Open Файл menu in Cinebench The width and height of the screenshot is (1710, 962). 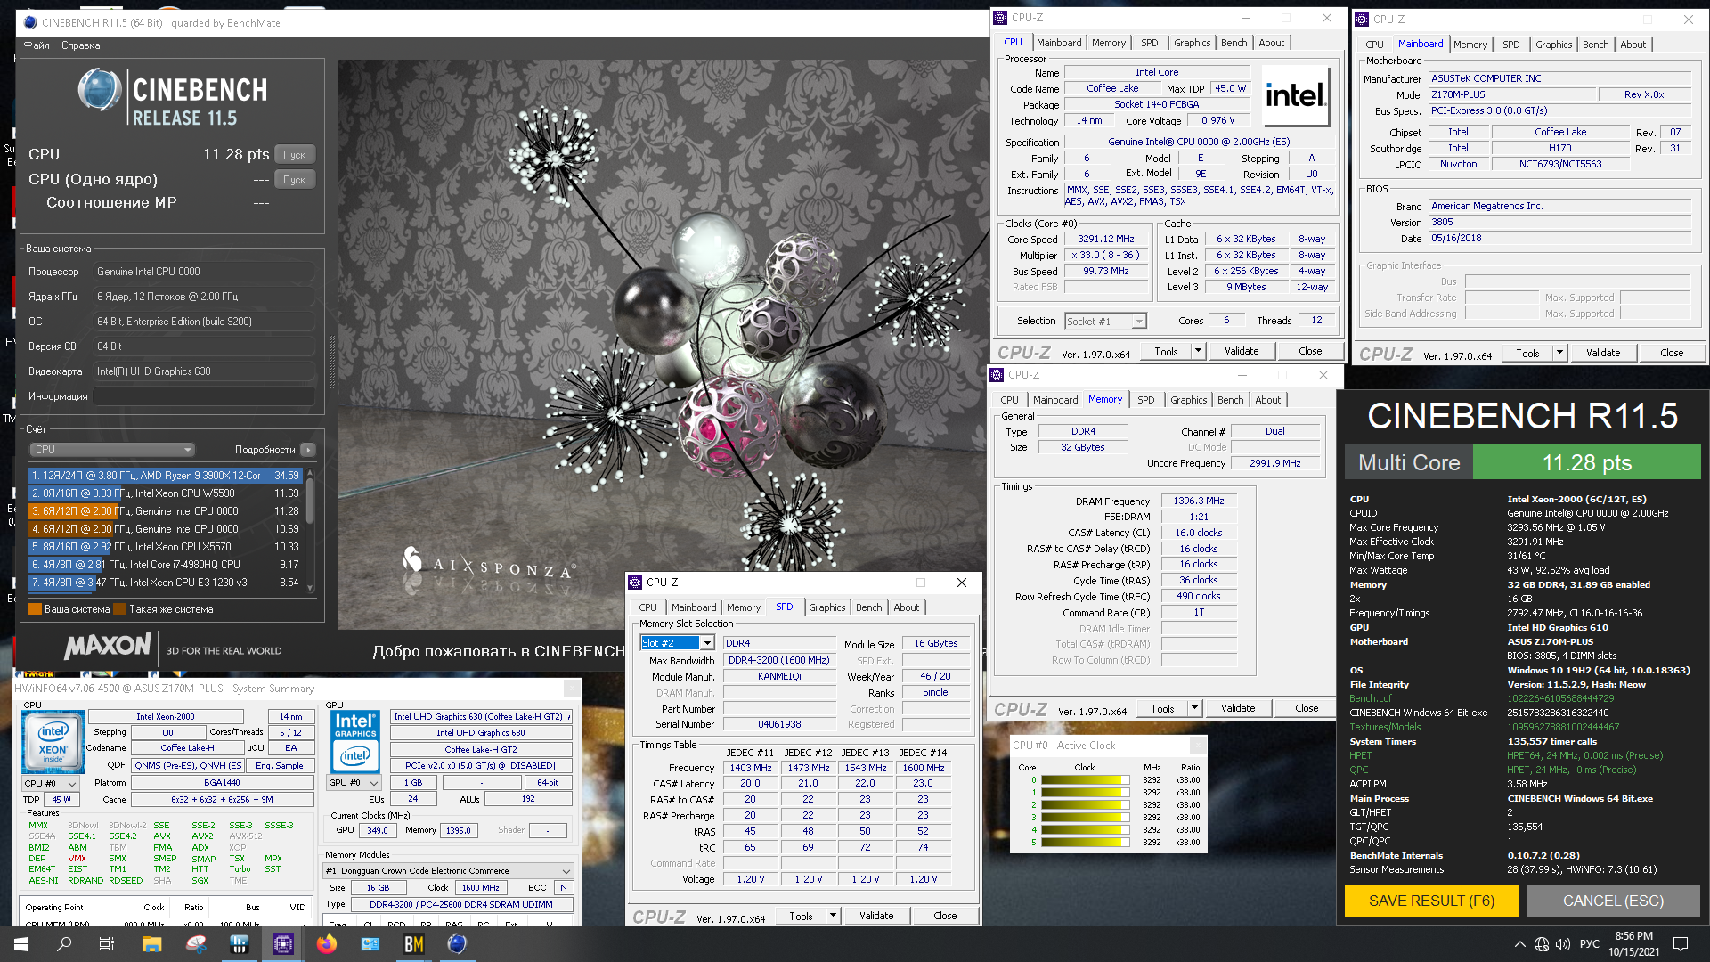[37, 45]
